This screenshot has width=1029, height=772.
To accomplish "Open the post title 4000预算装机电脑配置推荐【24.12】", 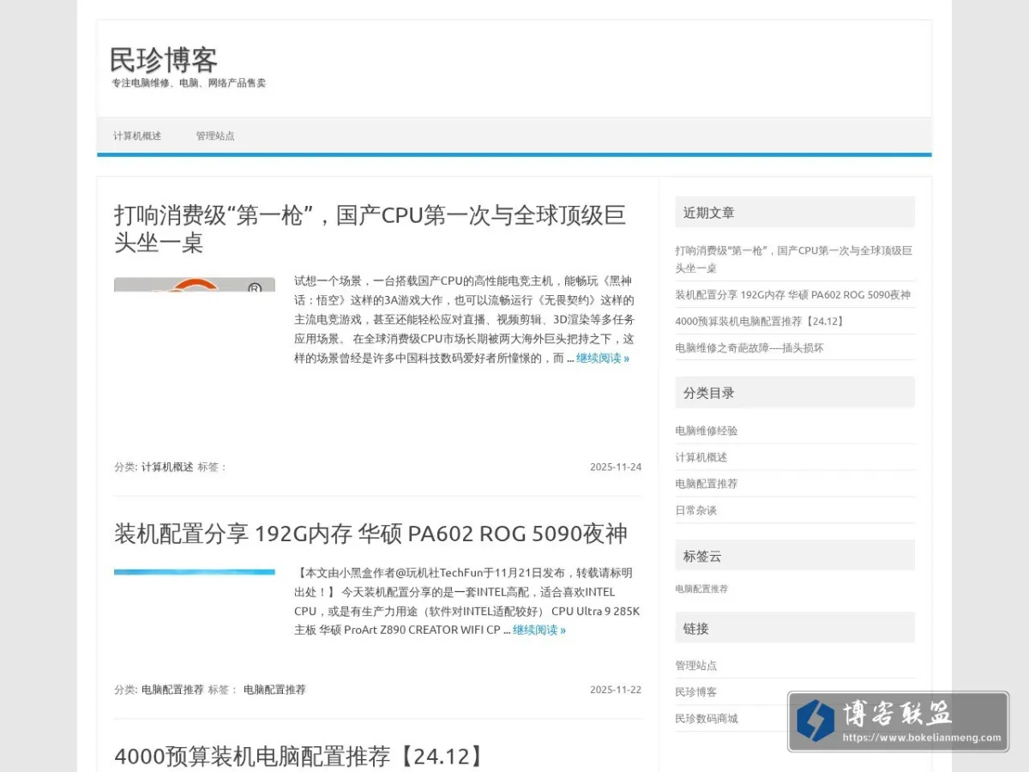I will 300,757.
